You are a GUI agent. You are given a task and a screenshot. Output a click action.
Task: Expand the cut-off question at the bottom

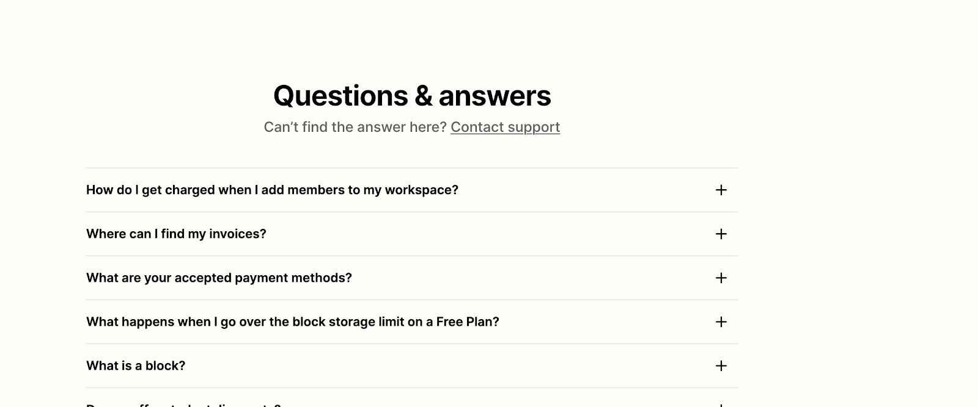[183, 404]
